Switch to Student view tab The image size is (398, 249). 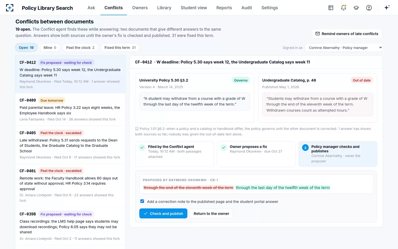click(194, 8)
